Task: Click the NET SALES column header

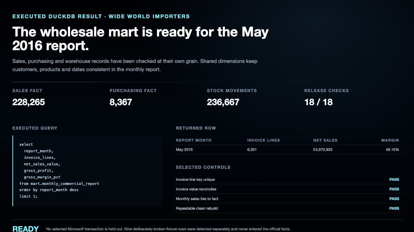Action: point(325,140)
